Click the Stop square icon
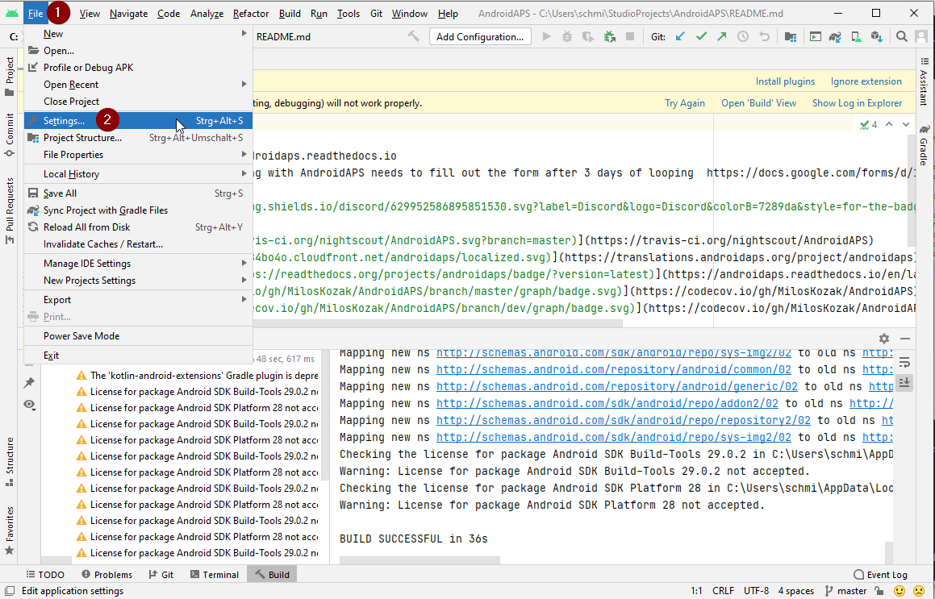935x599 pixels. [x=630, y=37]
